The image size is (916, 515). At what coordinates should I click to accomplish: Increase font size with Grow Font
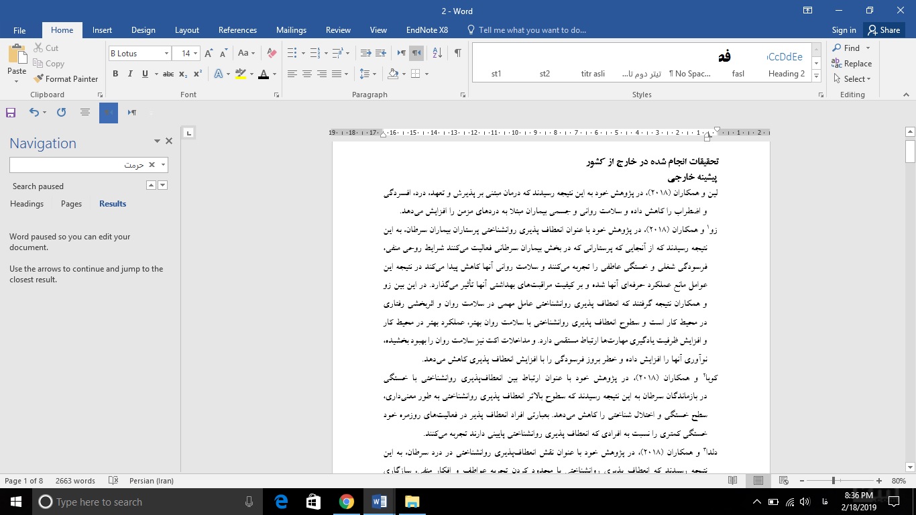click(209, 53)
